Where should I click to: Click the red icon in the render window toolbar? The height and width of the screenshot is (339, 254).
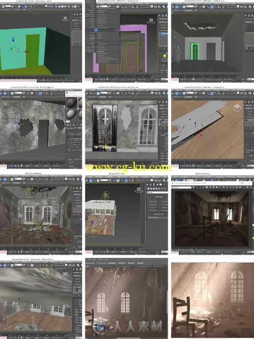(x=221, y=187)
